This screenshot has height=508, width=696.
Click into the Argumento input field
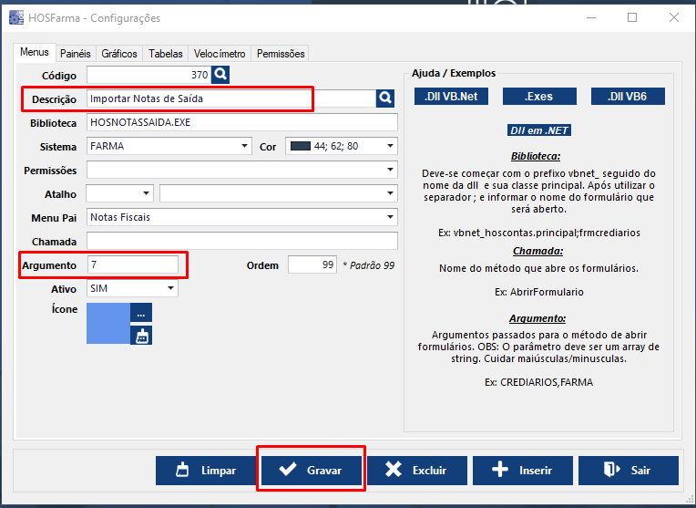[x=133, y=264]
